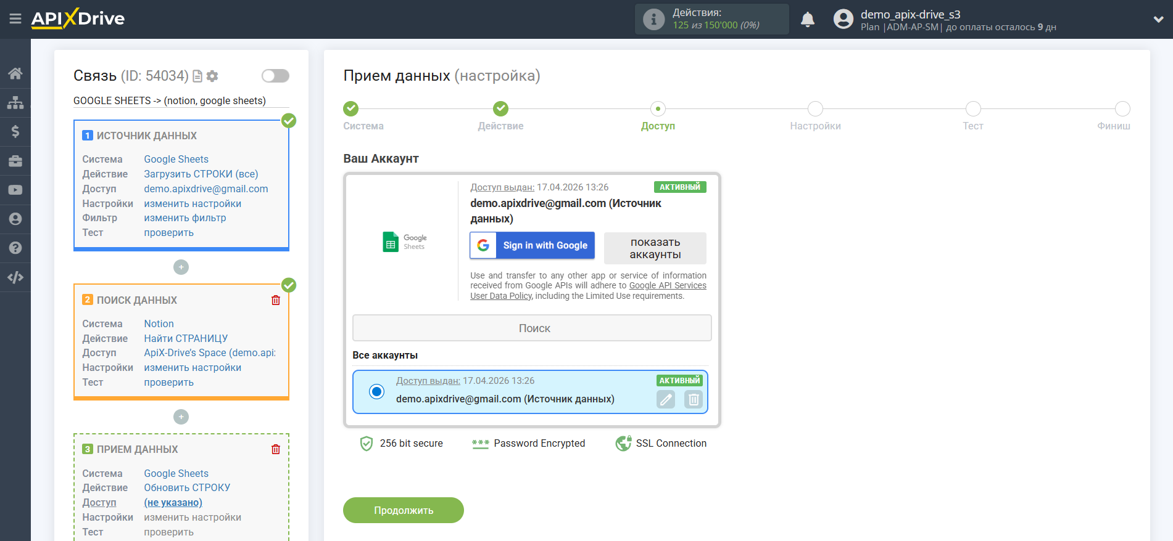Open connection notes document icon
Image resolution: width=1173 pixels, height=541 pixels.
tap(197, 76)
